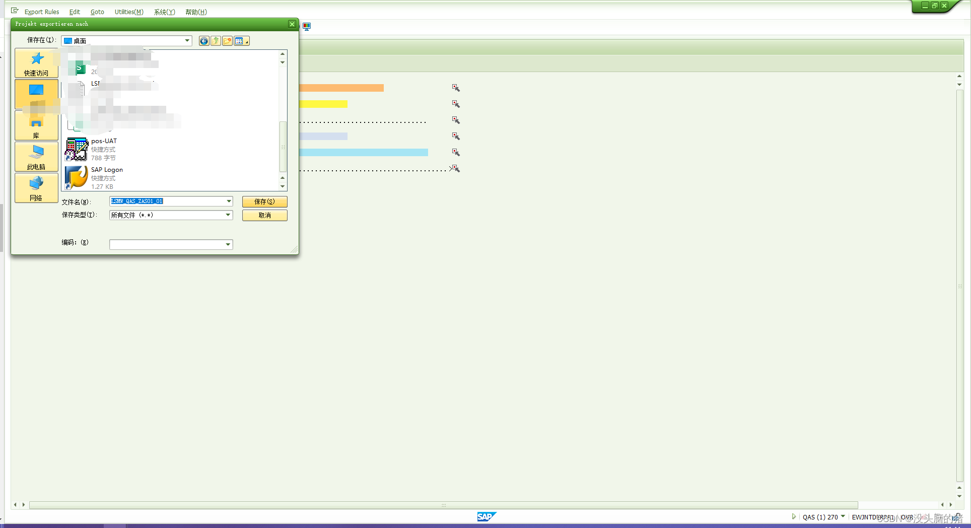Expand status bar with triangle arrow
The height and width of the screenshot is (528, 971).
[x=794, y=516]
